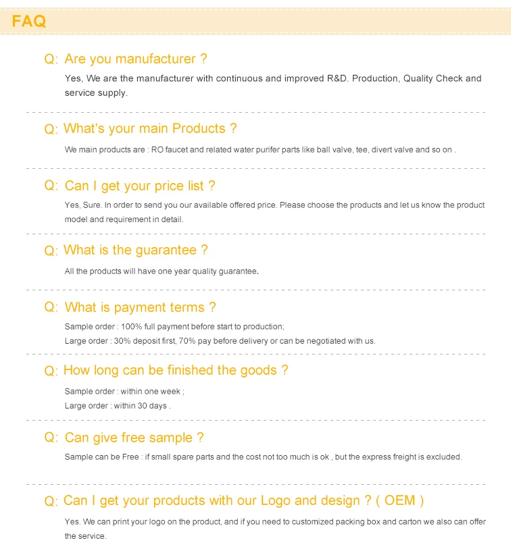Click the 'What is payment terms ?' question
Image resolution: width=511 pixels, height=553 pixels.
pyautogui.click(x=140, y=307)
